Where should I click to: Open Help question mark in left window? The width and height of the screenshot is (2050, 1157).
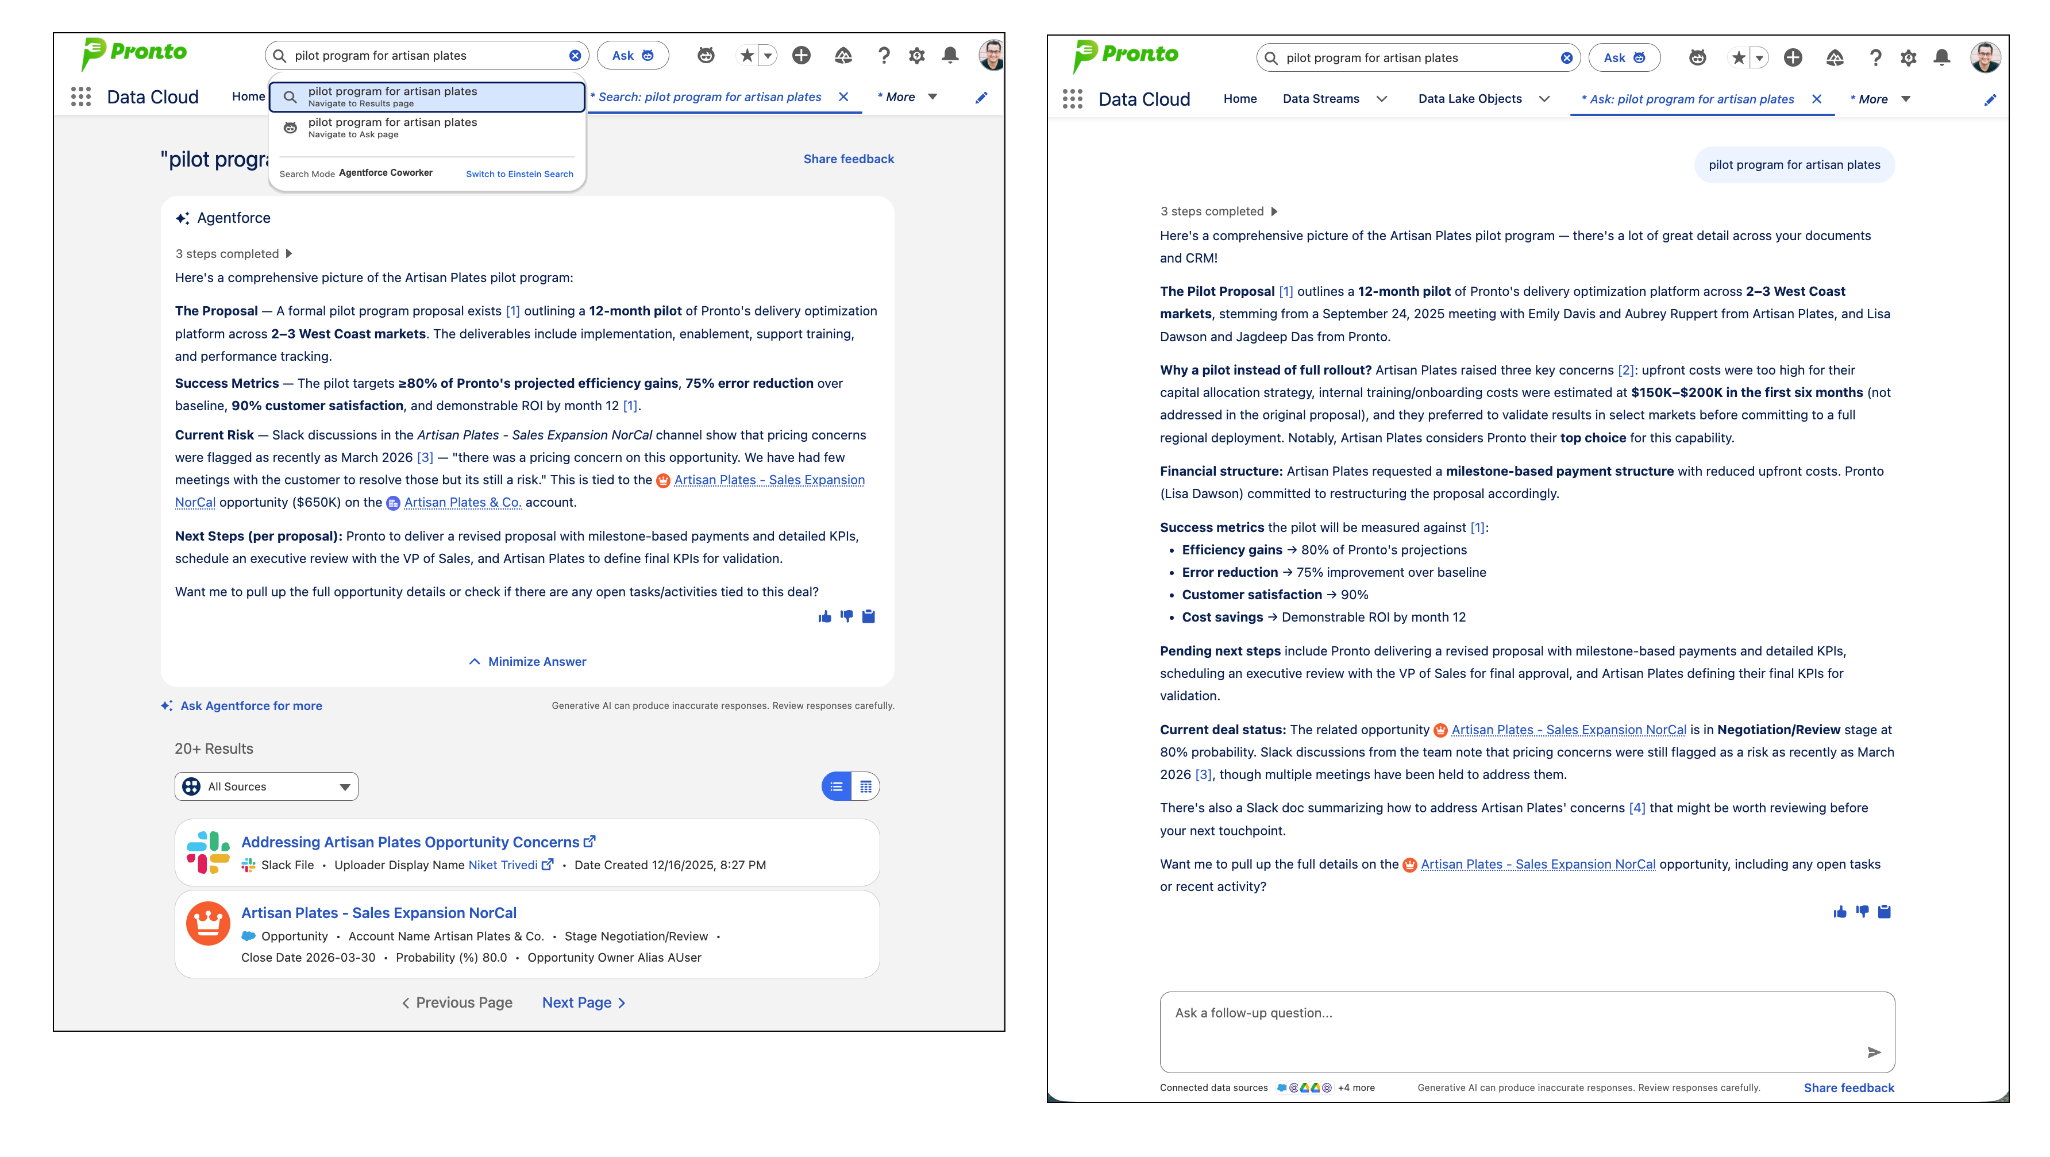coord(883,56)
